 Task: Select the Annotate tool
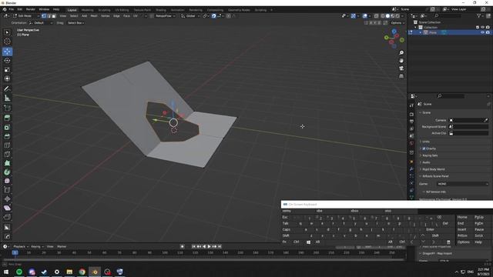(7, 89)
